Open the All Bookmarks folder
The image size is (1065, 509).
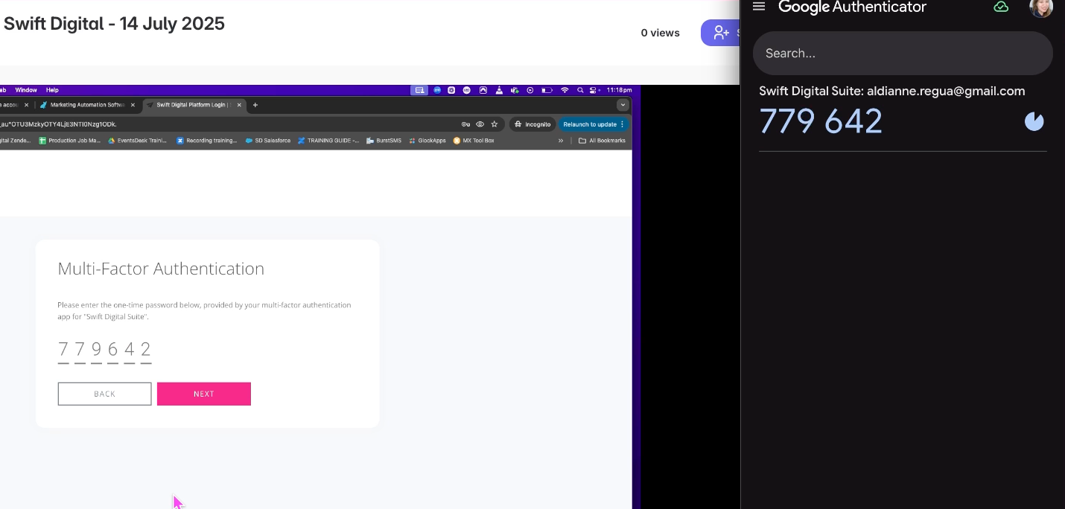pyautogui.click(x=602, y=140)
